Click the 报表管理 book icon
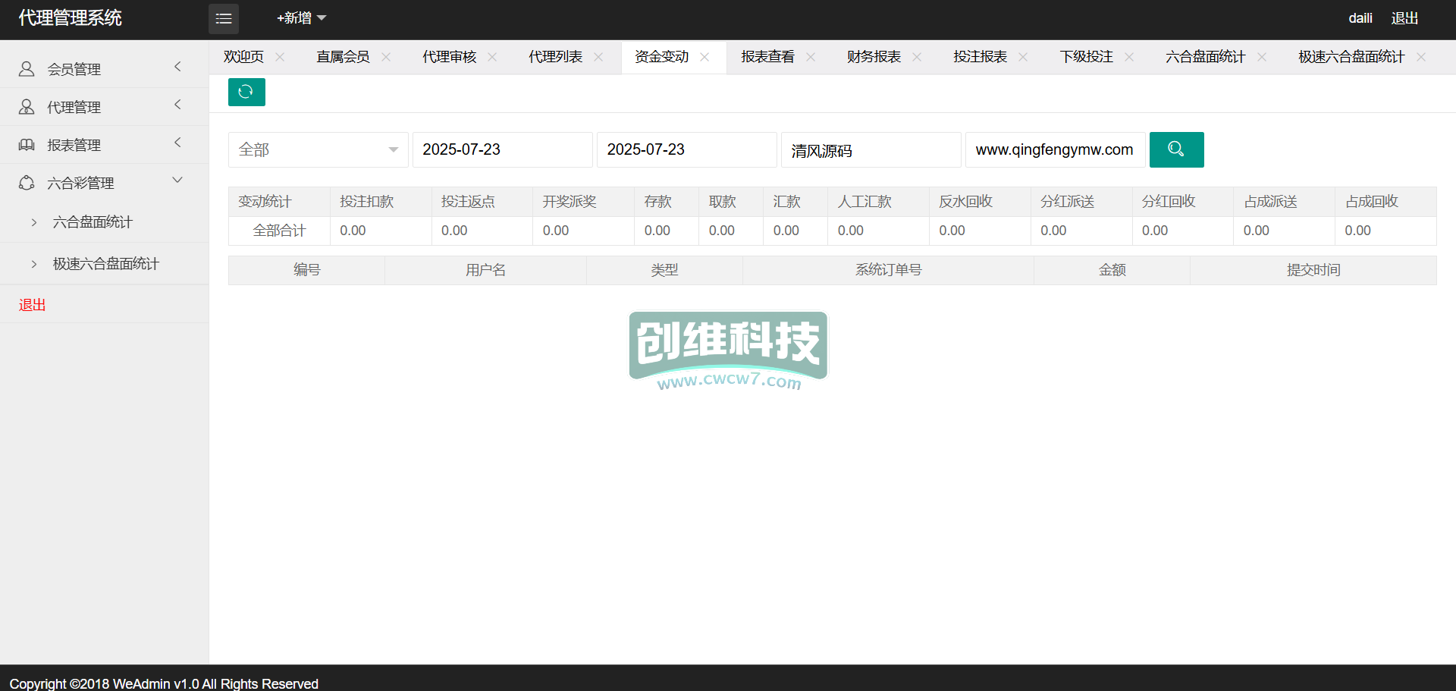This screenshot has width=1456, height=691. 27,145
